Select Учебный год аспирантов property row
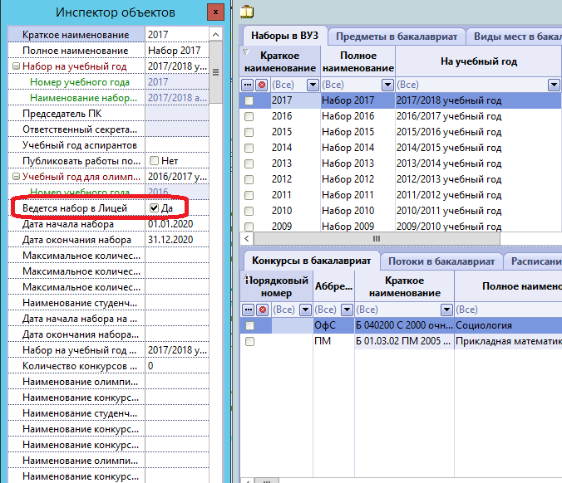This screenshot has height=483, width=562. coord(108,145)
